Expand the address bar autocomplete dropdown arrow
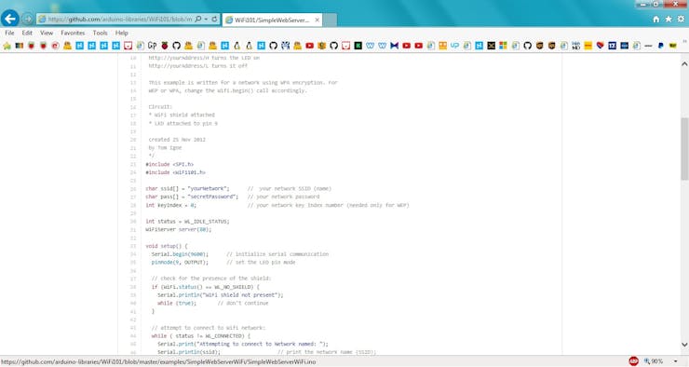Viewport: 689px width, 367px height. 206,20
